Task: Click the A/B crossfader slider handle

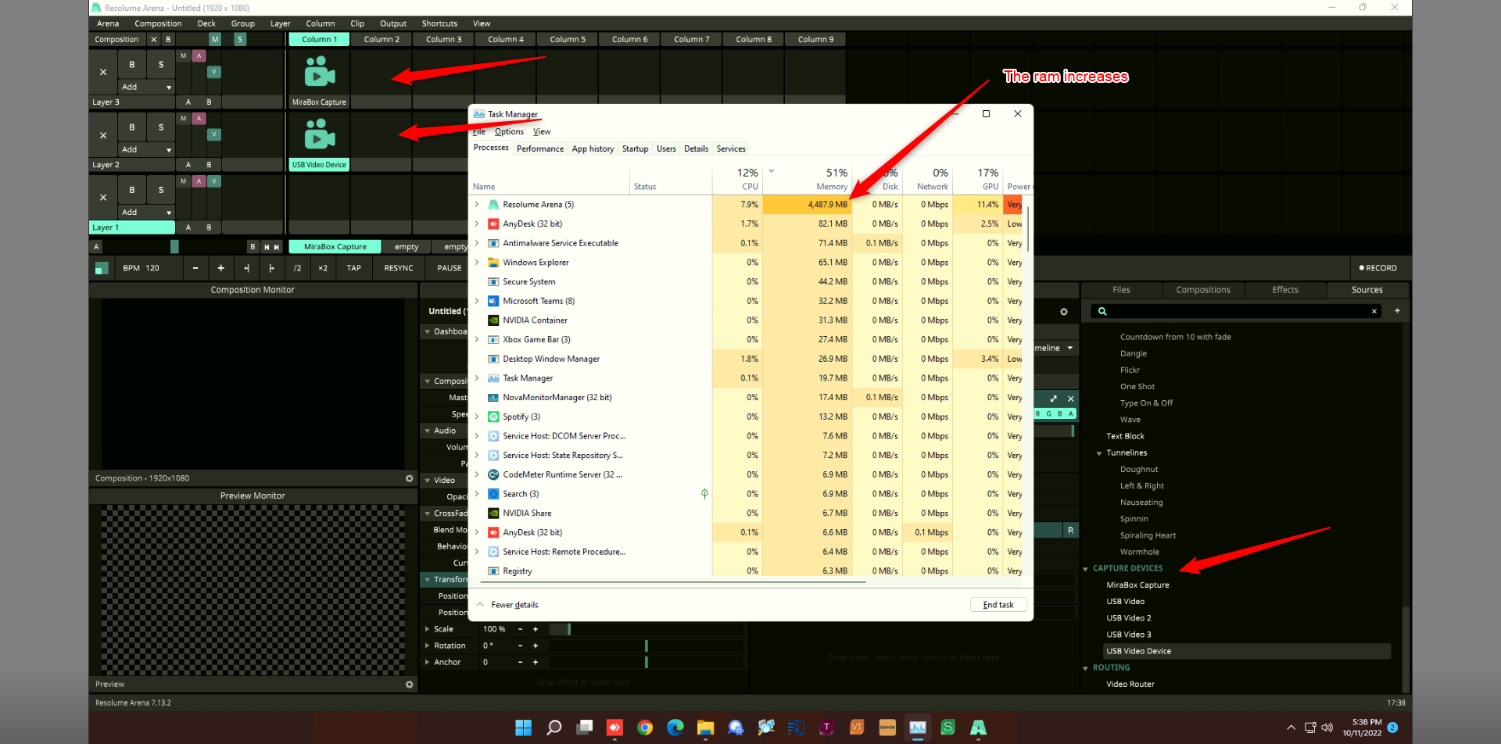Action: (x=174, y=247)
